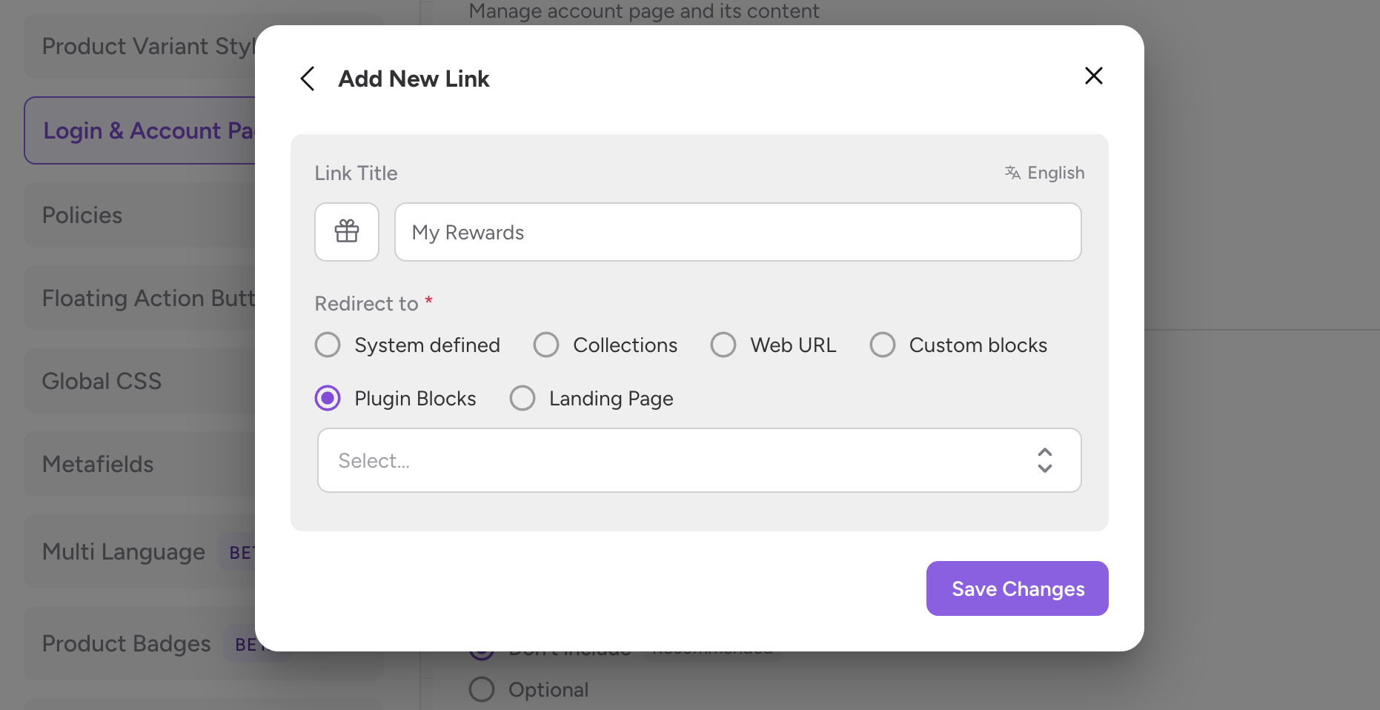This screenshot has width=1380, height=710.
Task: Click the English translation language icon
Action: click(1012, 173)
